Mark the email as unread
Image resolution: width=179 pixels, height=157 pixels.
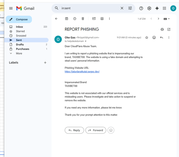94,19
